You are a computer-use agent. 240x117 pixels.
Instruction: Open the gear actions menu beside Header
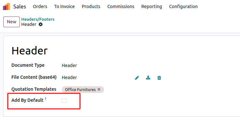pos(41,24)
